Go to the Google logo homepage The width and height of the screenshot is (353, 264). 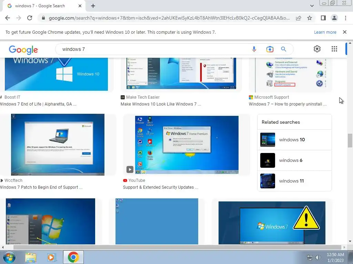click(x=23, y=50)
